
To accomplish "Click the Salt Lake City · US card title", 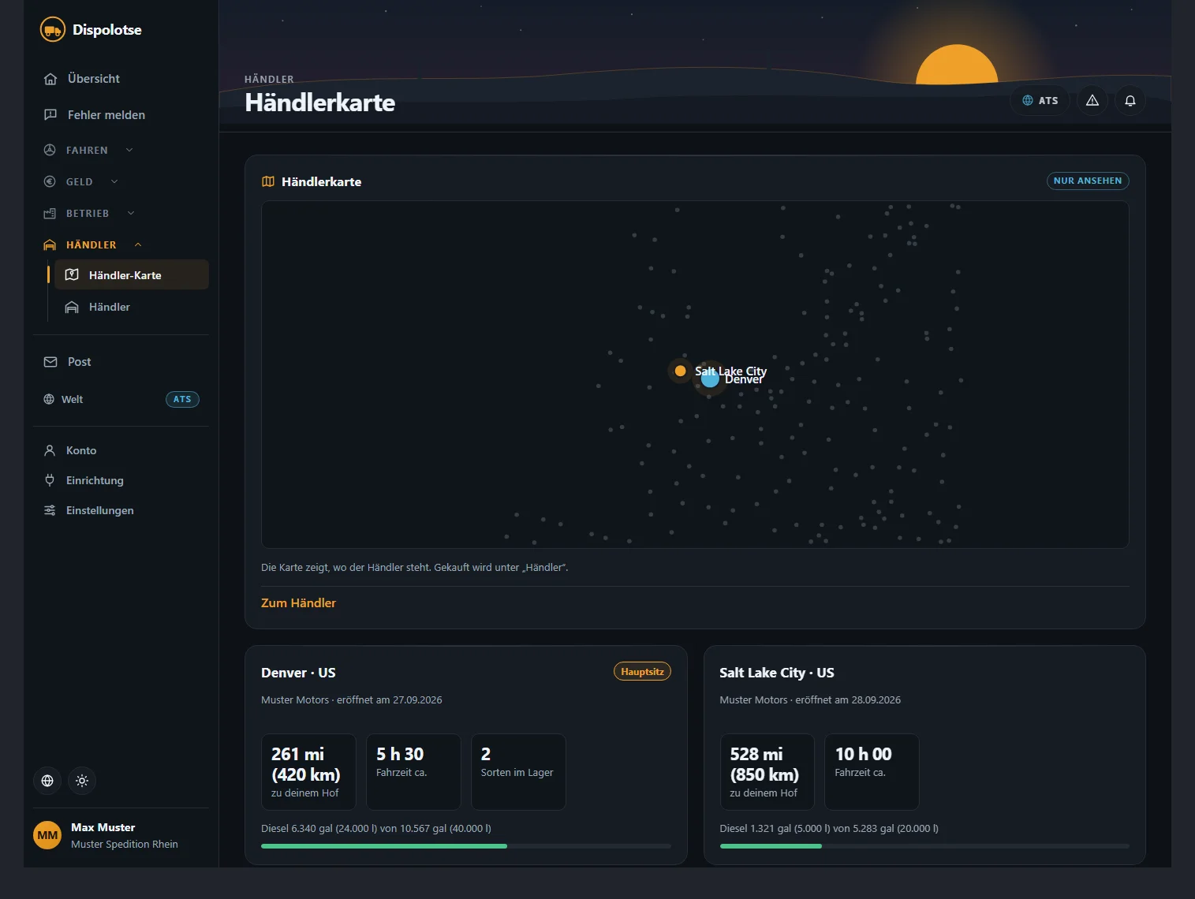I will 777,673.
